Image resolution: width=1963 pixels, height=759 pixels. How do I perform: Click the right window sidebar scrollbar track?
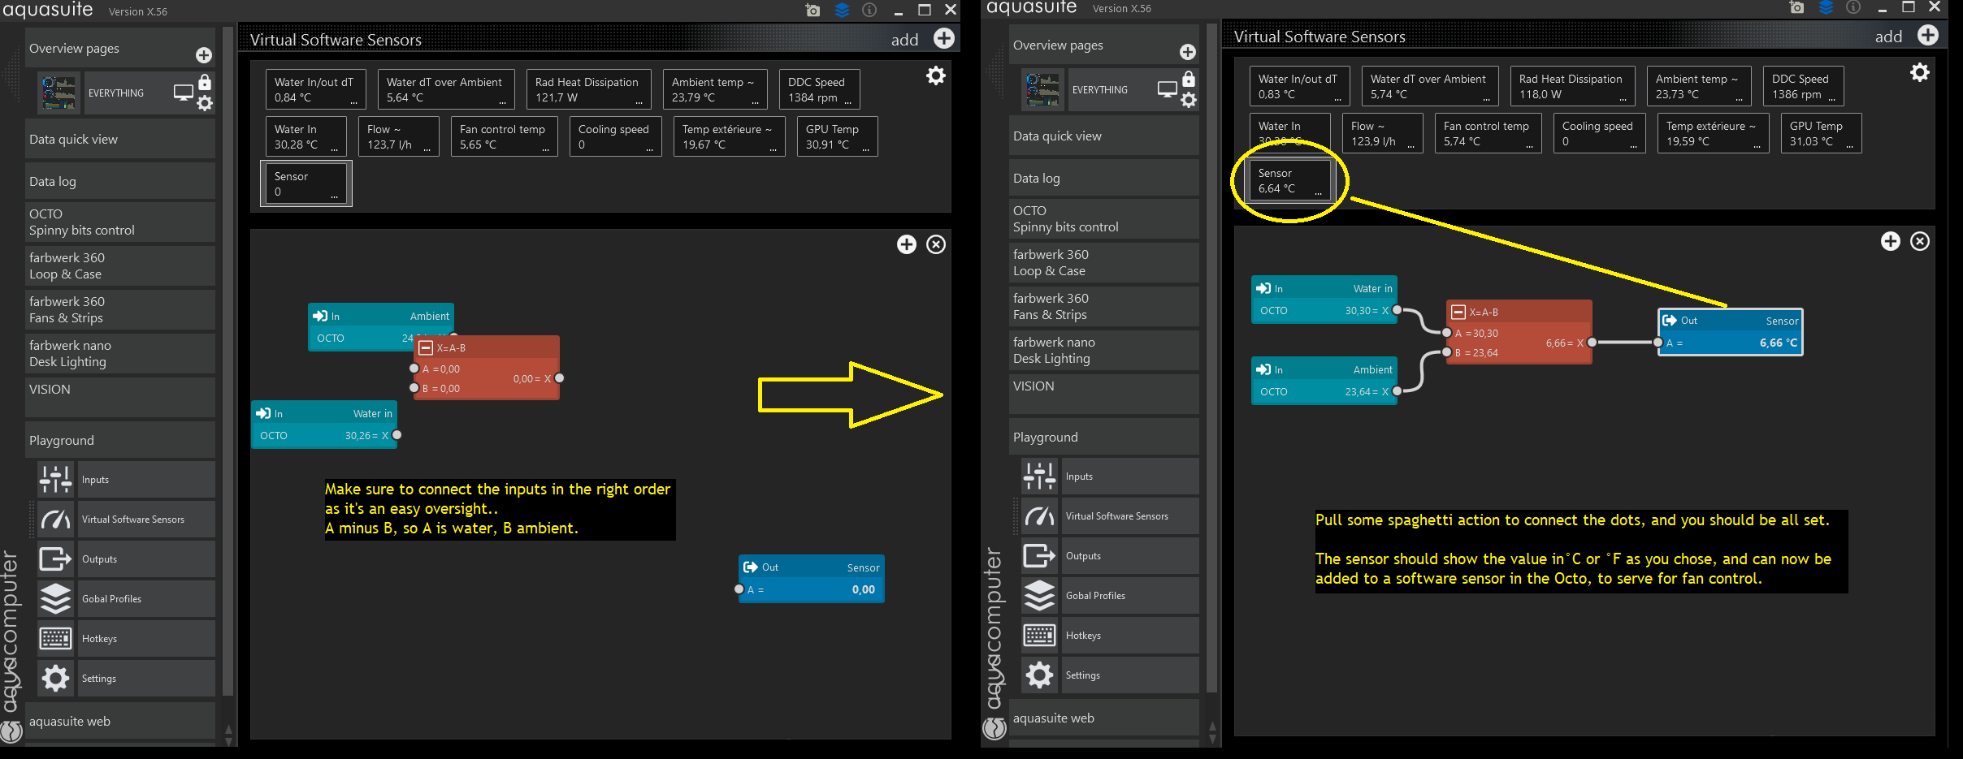[x=1212, y=357]
